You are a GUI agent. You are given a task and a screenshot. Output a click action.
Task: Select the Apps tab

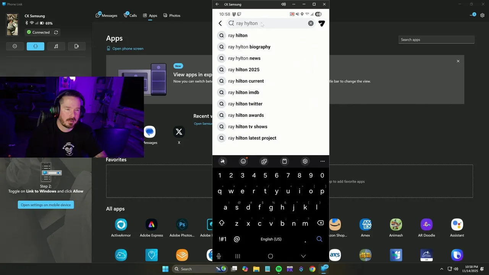click(150, 16)
